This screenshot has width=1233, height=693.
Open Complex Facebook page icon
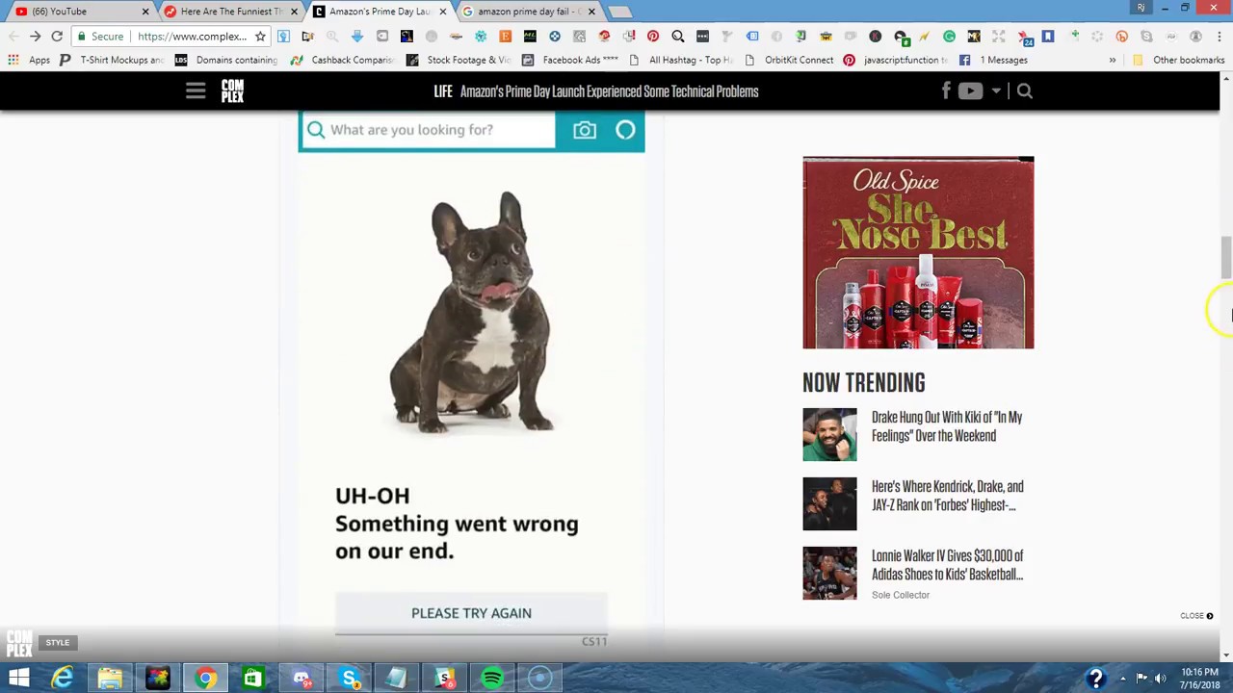(x=946, y=90)
